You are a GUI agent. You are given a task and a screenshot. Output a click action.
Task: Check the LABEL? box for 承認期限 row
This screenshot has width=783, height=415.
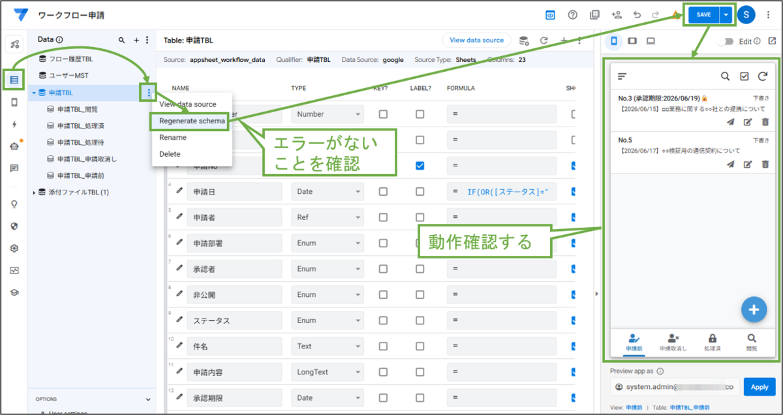pos(420,398)
